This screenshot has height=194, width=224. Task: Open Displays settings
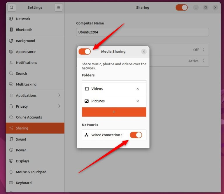coord(35,161)
